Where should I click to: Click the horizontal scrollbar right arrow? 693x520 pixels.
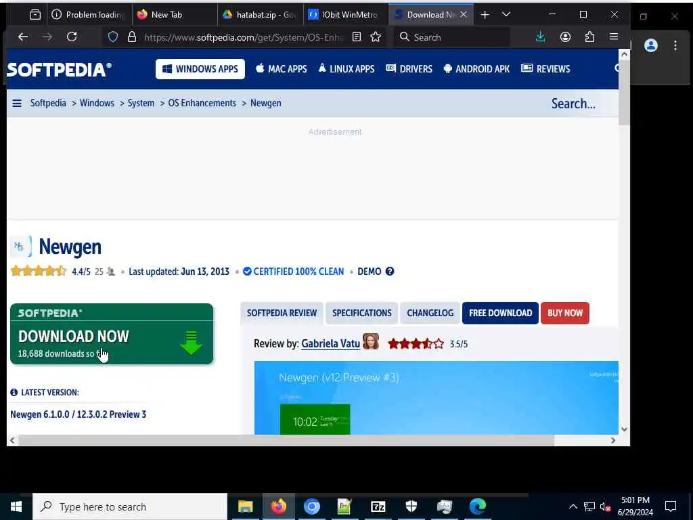point(613,440)
